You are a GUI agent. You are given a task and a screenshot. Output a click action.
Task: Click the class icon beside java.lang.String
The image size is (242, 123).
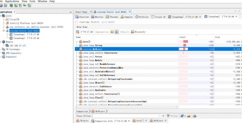pyautogui.click(x=81, y=45)
